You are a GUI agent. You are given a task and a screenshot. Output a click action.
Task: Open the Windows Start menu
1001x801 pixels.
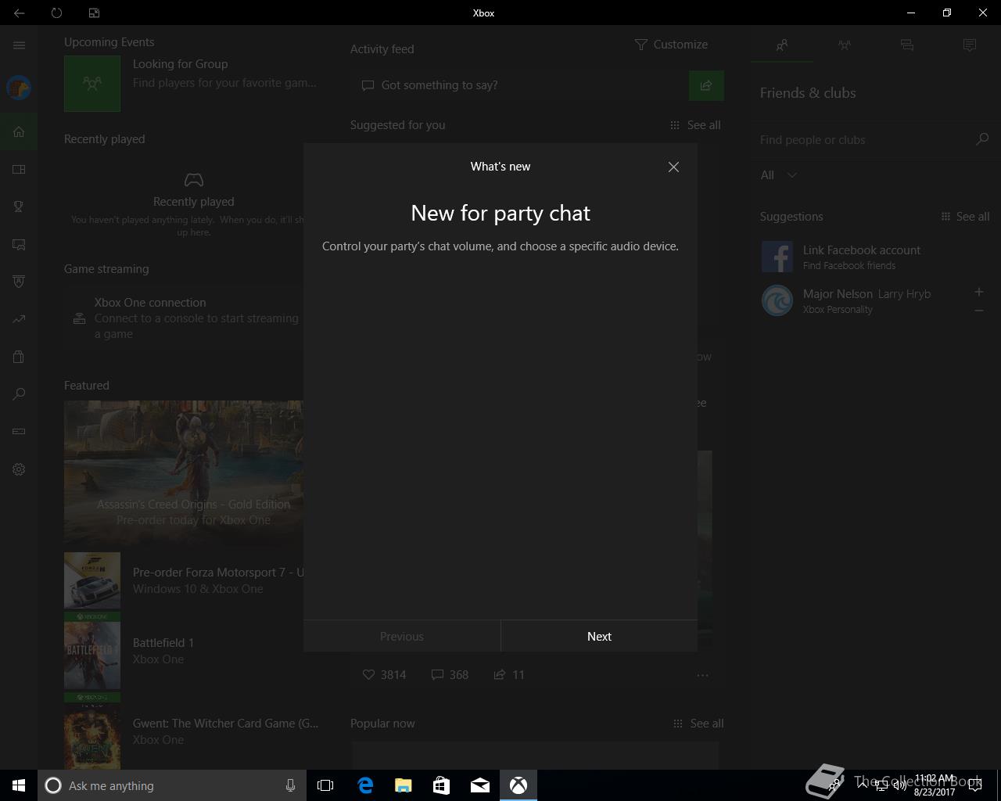point(19,785)
